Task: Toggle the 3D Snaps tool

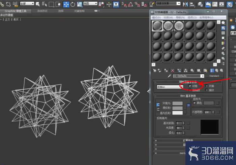Action: point(124,4)
